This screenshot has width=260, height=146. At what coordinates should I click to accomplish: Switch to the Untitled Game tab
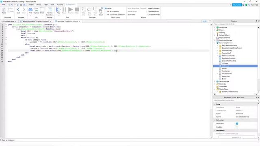[9, 21]
